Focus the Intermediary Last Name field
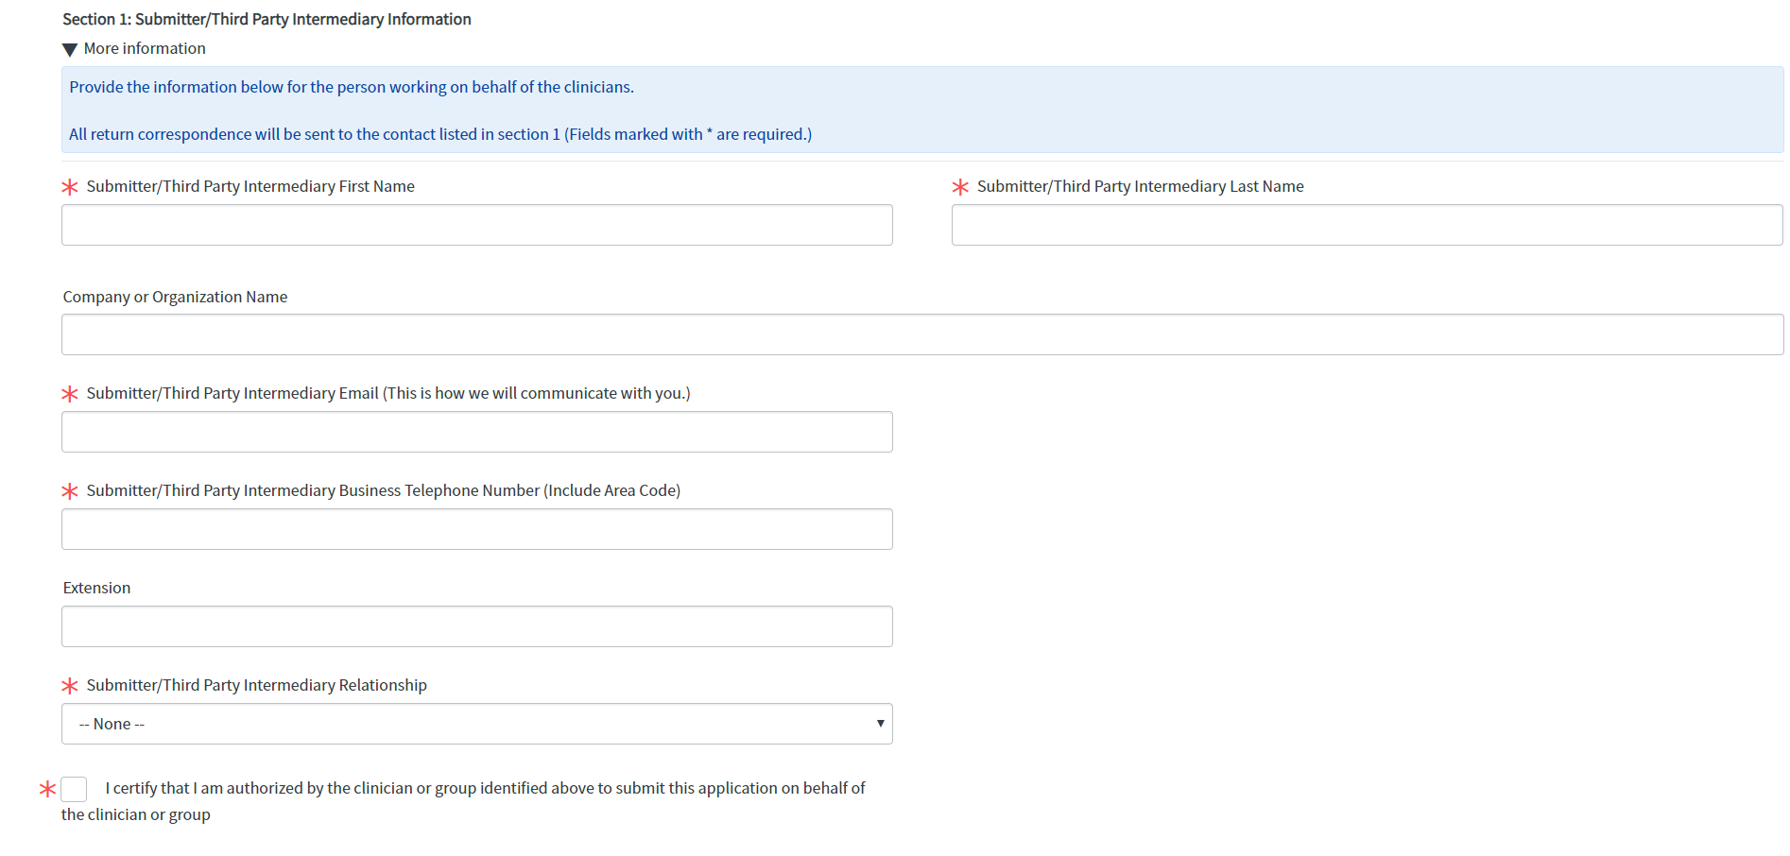1790x856 pixels. [1367, 225]
